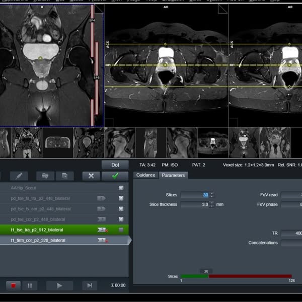Click upper diamond handle in the right axial view

point(289,44)
